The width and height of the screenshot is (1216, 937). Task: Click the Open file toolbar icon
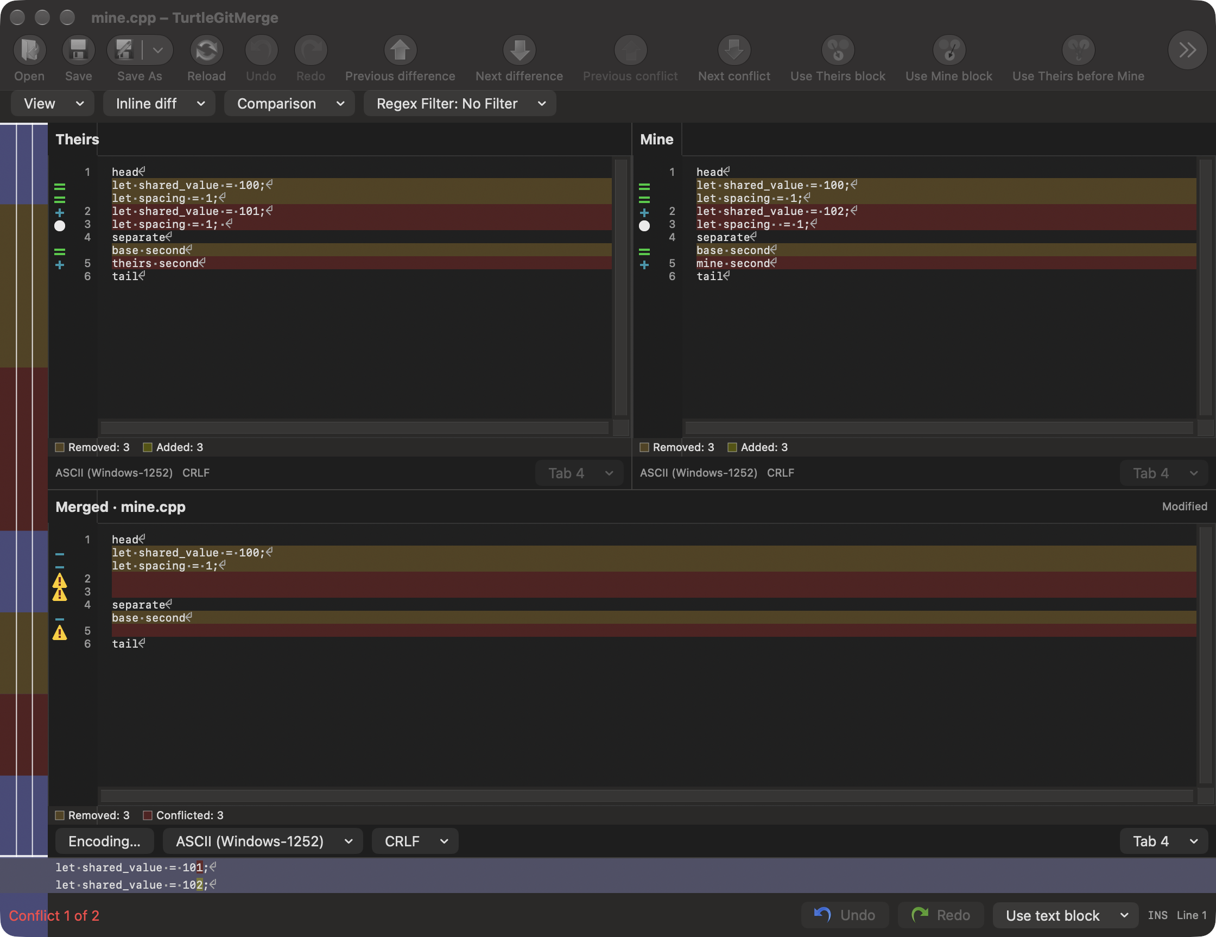point(29,50)
